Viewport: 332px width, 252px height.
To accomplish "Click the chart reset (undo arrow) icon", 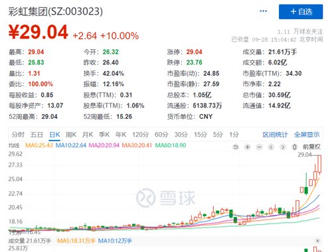I will [236, 147].
